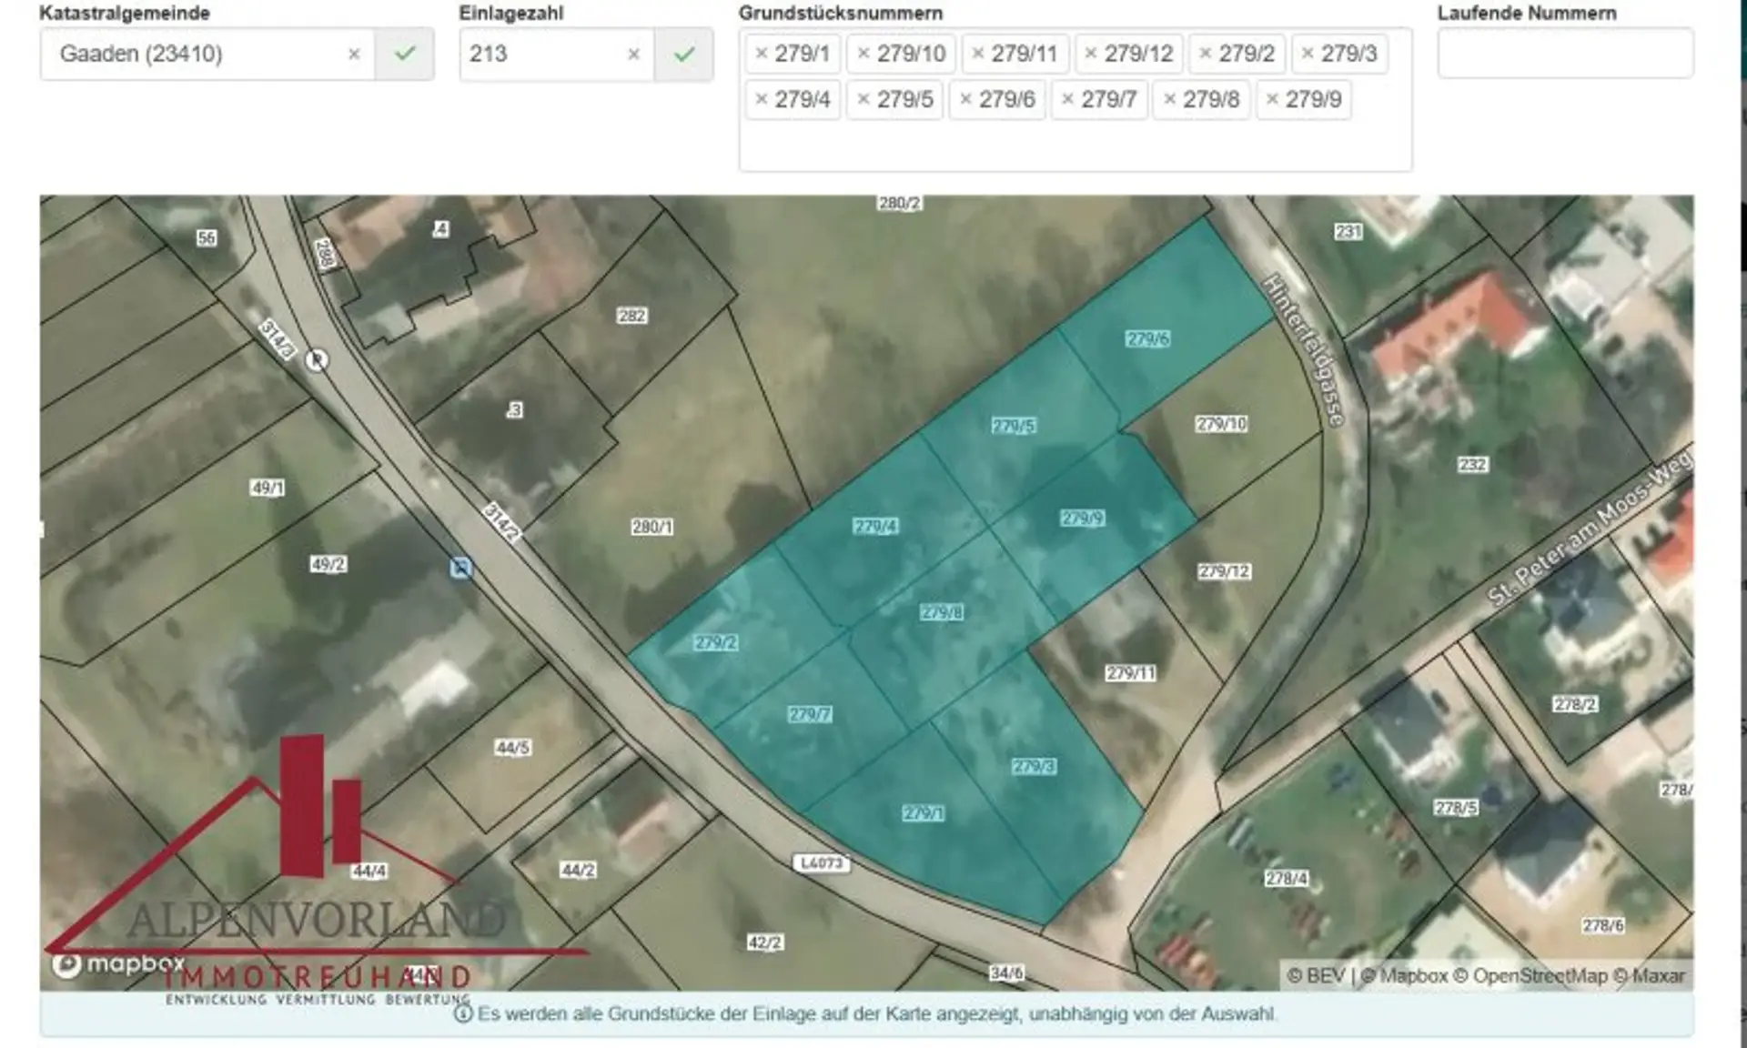Clear the Einlagezahl 213 value

(x=633, y=55)
